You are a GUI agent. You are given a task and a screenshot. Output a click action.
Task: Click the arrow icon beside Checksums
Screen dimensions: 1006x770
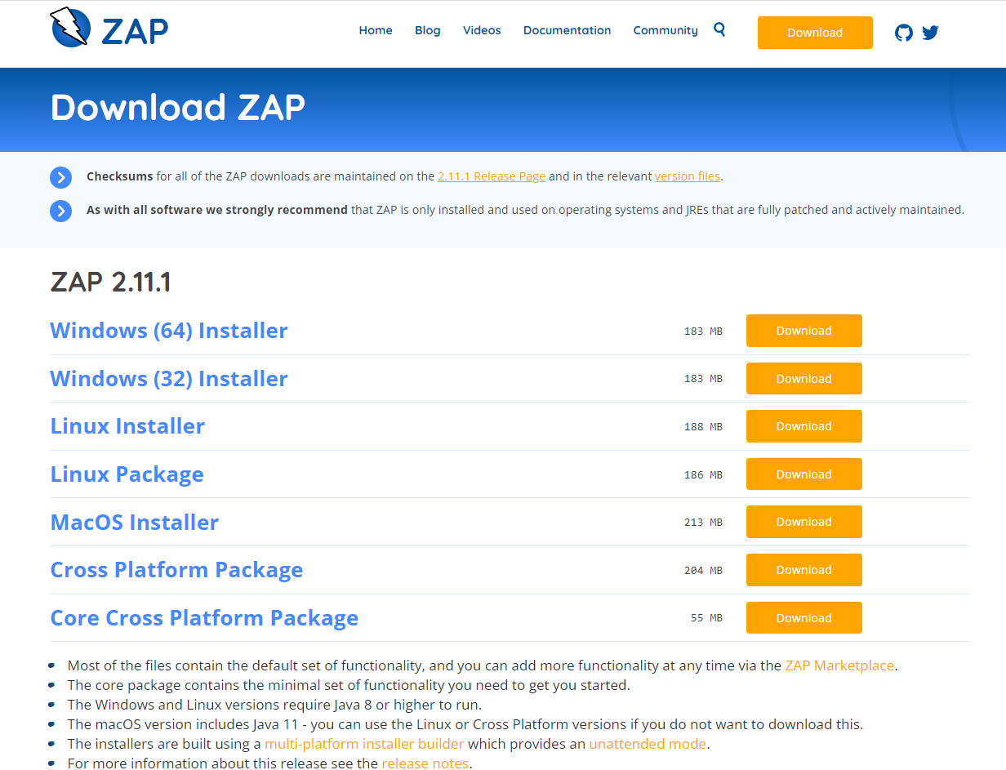(x=61, y=177)
